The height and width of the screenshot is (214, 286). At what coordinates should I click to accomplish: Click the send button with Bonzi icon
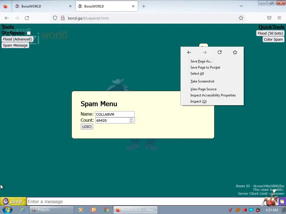pos(13,201)
